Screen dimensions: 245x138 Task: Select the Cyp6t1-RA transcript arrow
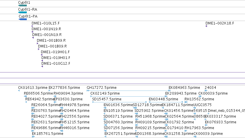[x=22, y=12]
